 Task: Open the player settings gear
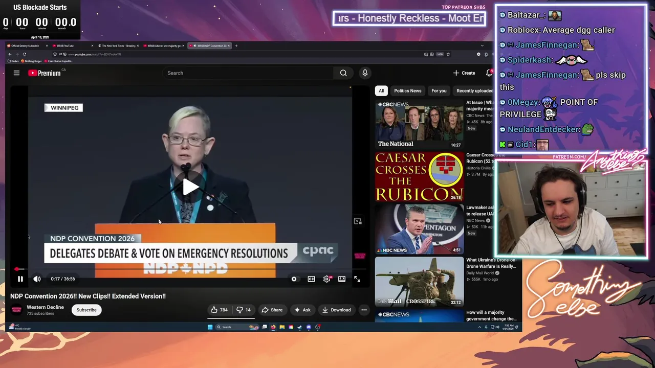(326, 279)
